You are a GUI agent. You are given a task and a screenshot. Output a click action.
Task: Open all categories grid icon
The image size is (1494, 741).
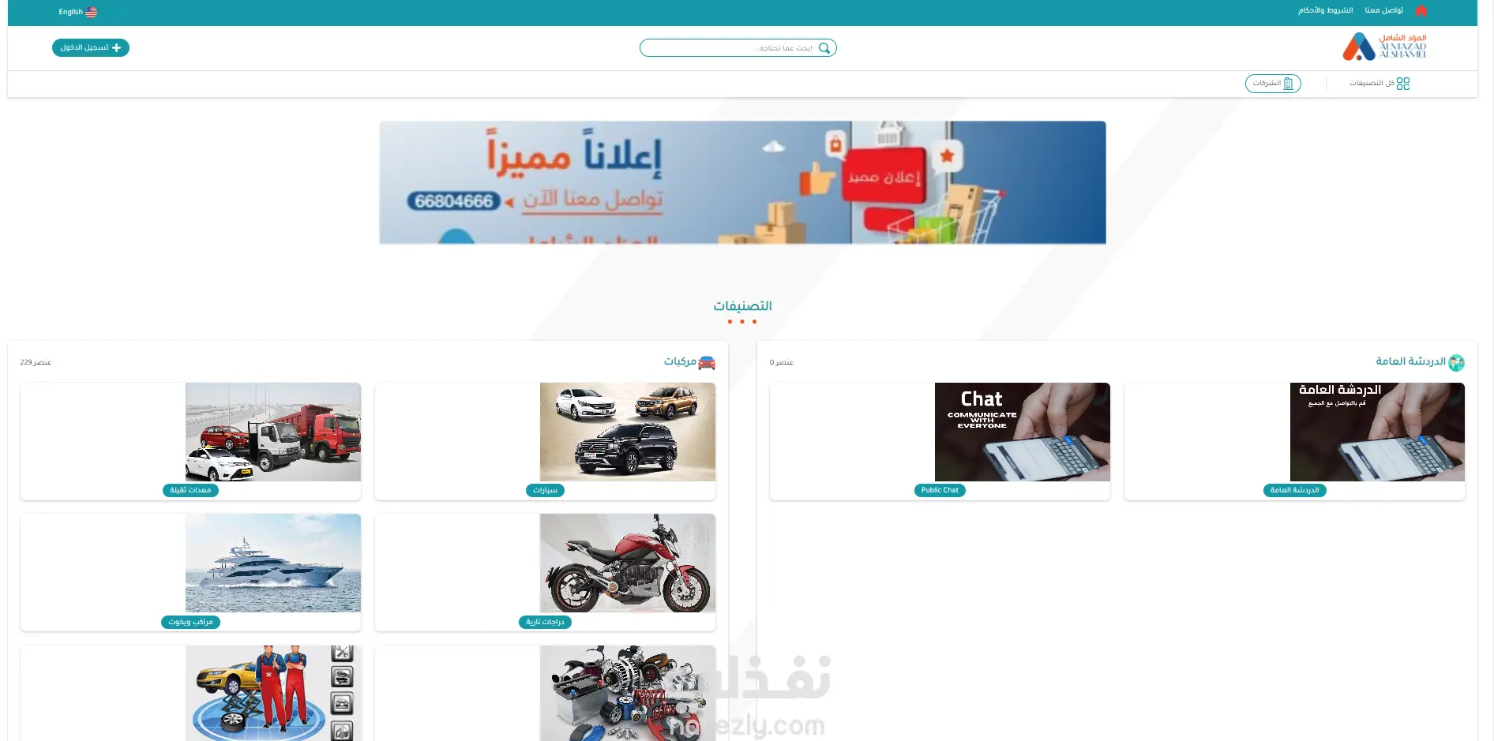pyautogui.click(x=1403, y=84)
